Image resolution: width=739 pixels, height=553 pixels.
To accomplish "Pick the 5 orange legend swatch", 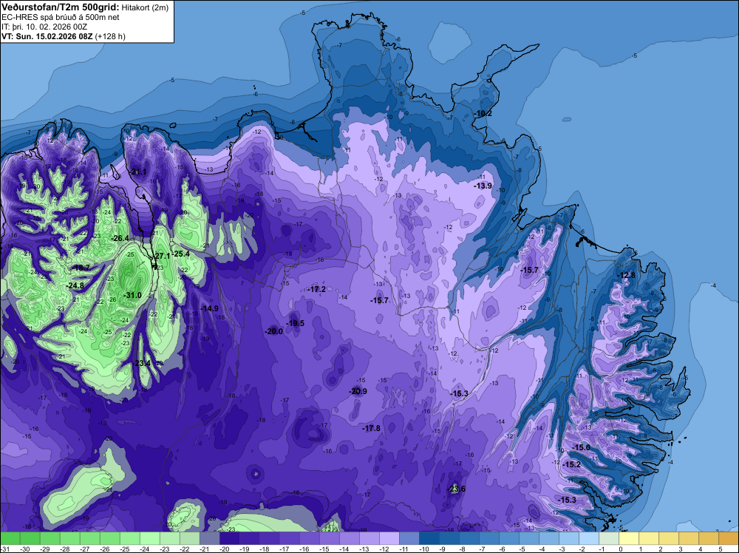I will click(x=729, y=539).
